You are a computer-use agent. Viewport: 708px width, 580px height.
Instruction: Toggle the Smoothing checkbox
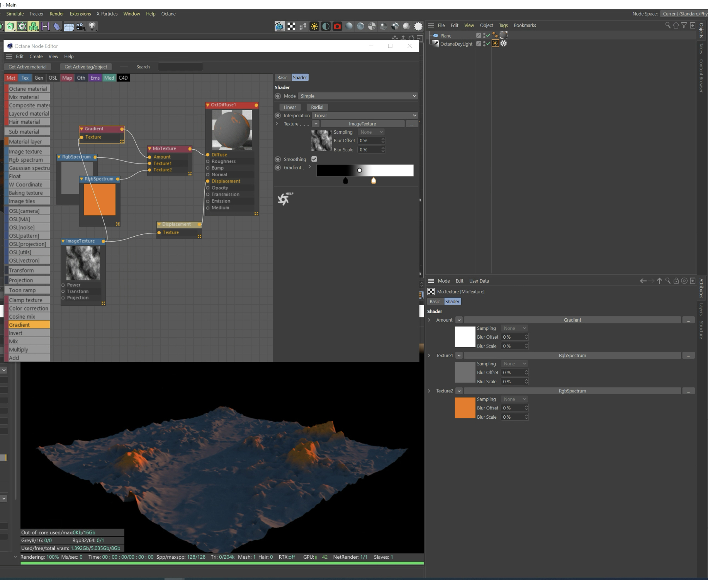314,159
